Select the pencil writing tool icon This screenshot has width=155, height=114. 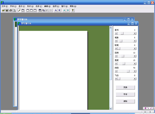click(19, 10)
